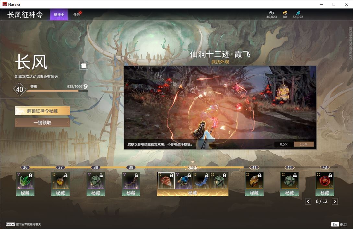This screenshot has width=353, height=229.
Task: Switch to the 征神令 tab
Action: coord(59,15)
